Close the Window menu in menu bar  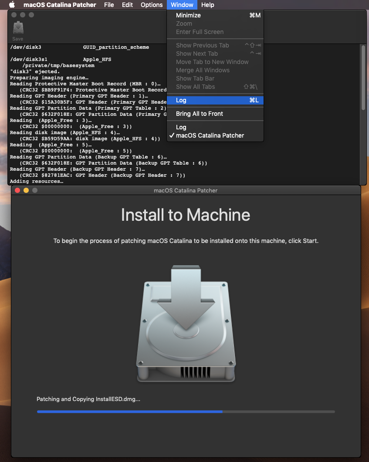[182, 5]
